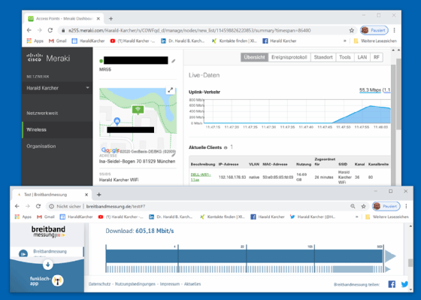Go back in Breitbandmessung browser window

(x=17, y=206)
